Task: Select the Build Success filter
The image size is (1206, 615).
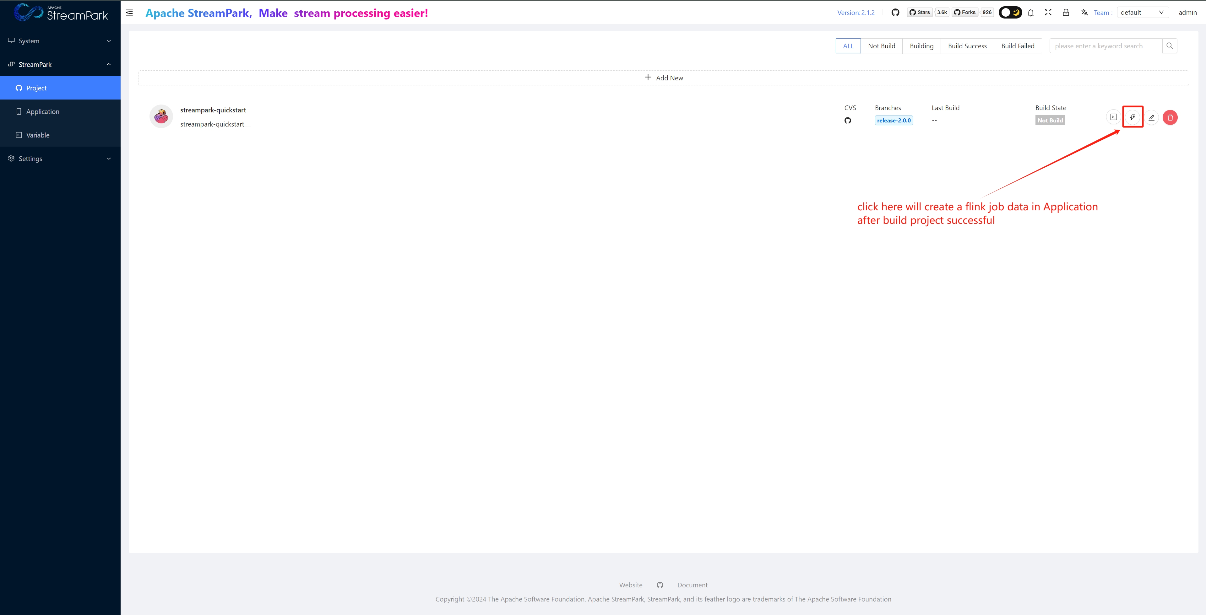Action: click(x=967, y=46)
